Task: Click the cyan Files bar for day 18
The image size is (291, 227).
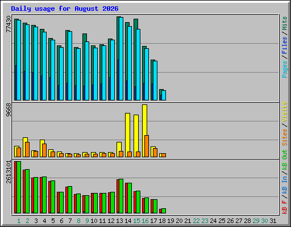Action: pyautogui.click(x=164, y=95)
